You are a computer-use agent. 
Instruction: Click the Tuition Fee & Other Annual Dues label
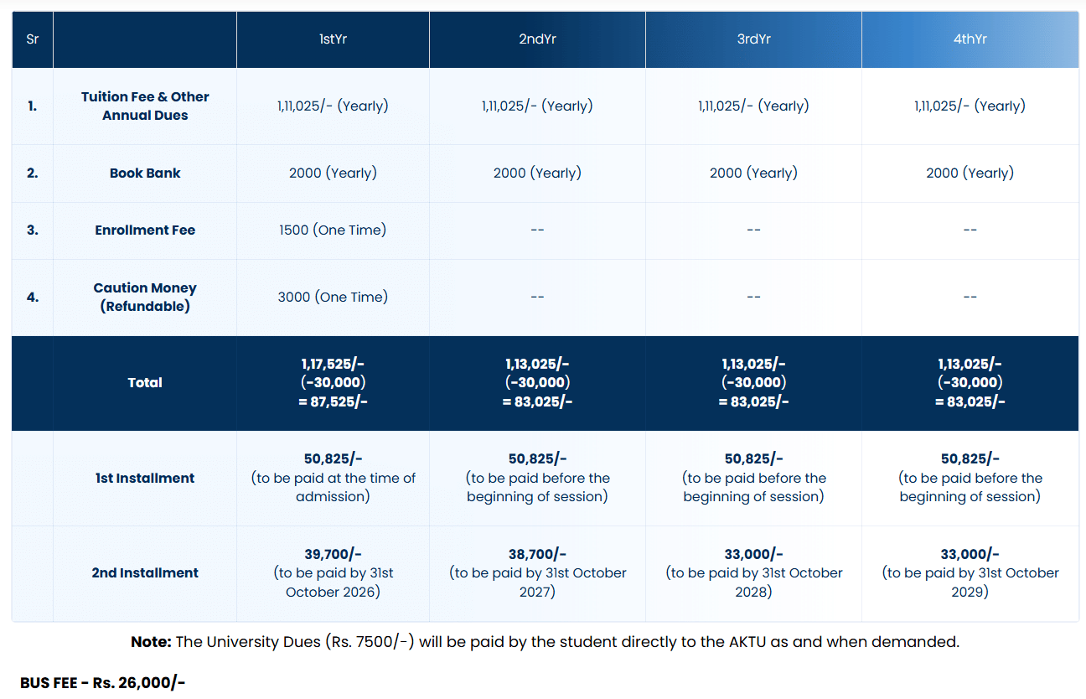coord(145,106)
